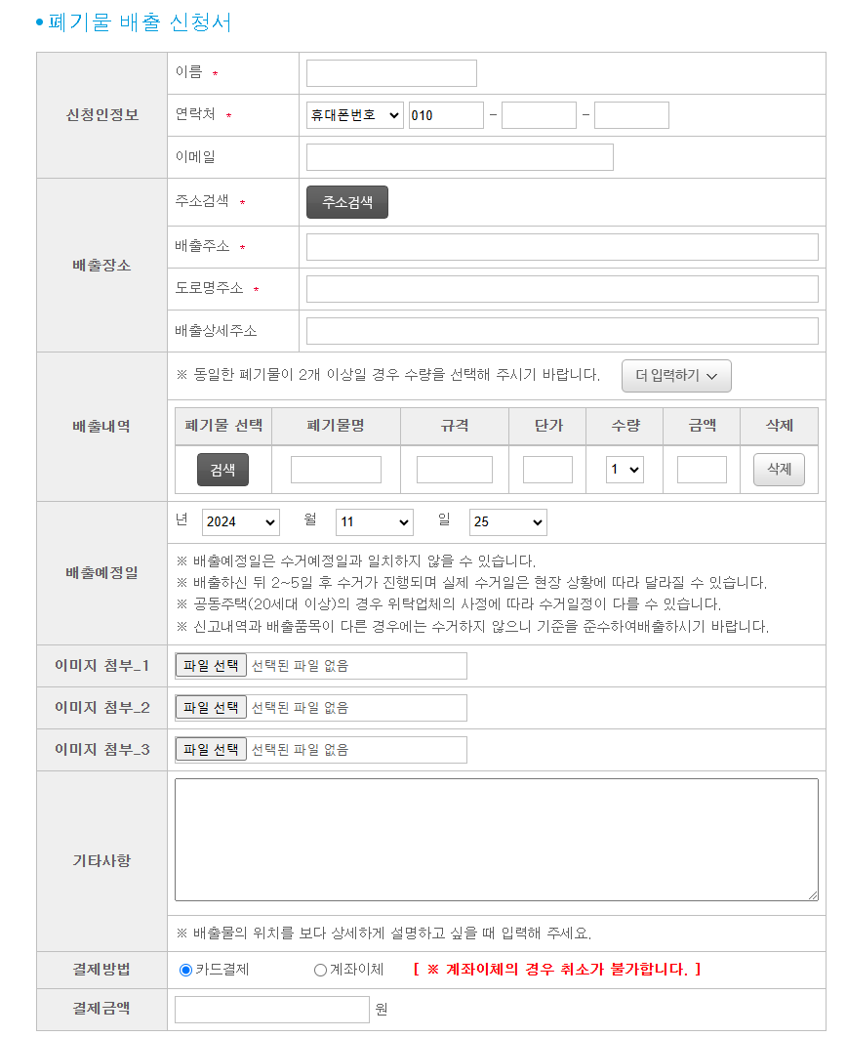
Task: Click the 삭제 column header
Action: (779, 426)
